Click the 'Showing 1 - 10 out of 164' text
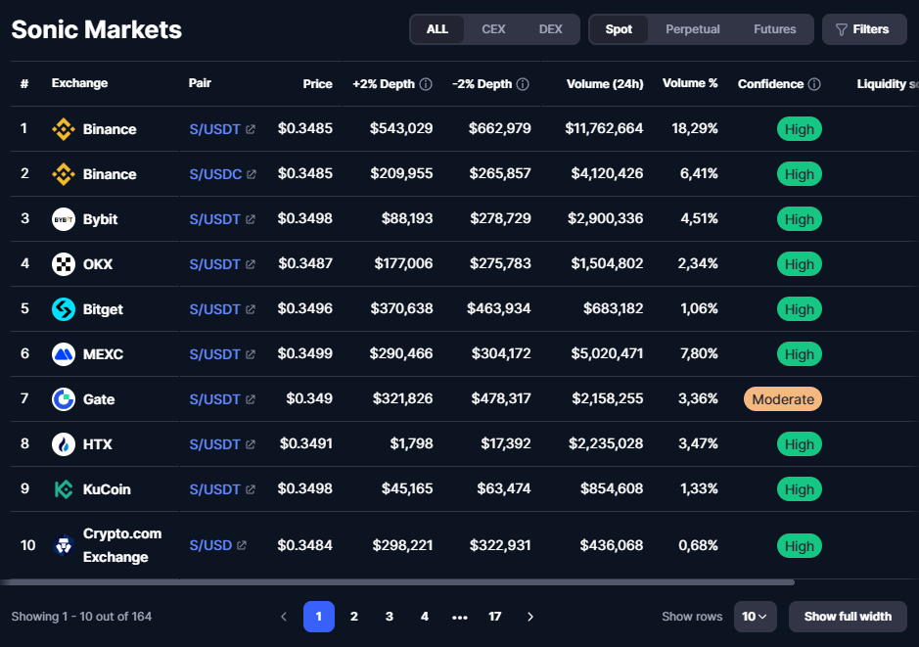The width and height of the screenshot is (919, 647). pyautogui.click(x=81, y=617)
